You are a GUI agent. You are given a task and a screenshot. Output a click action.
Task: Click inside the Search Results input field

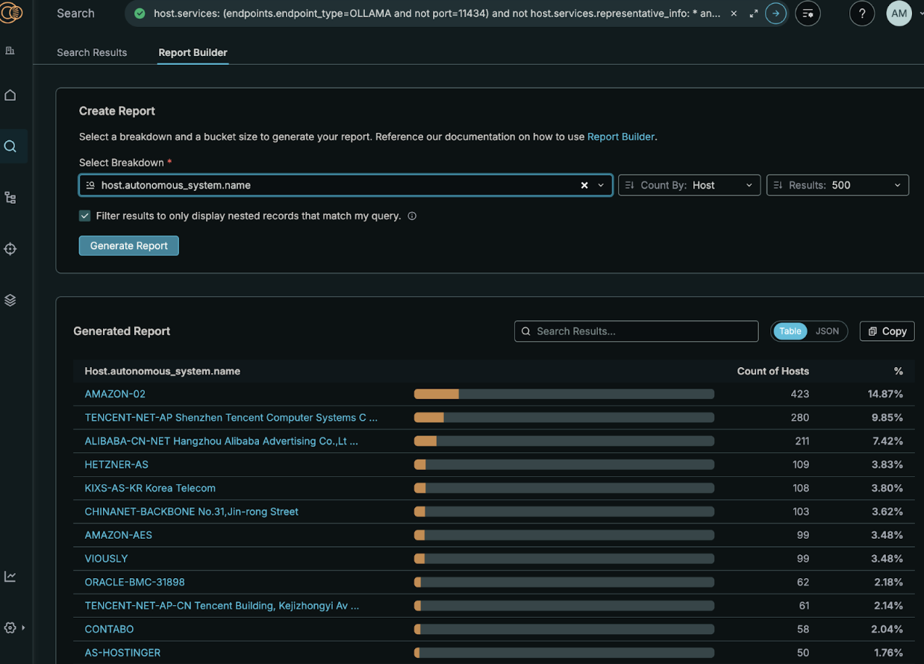[636, 331]
